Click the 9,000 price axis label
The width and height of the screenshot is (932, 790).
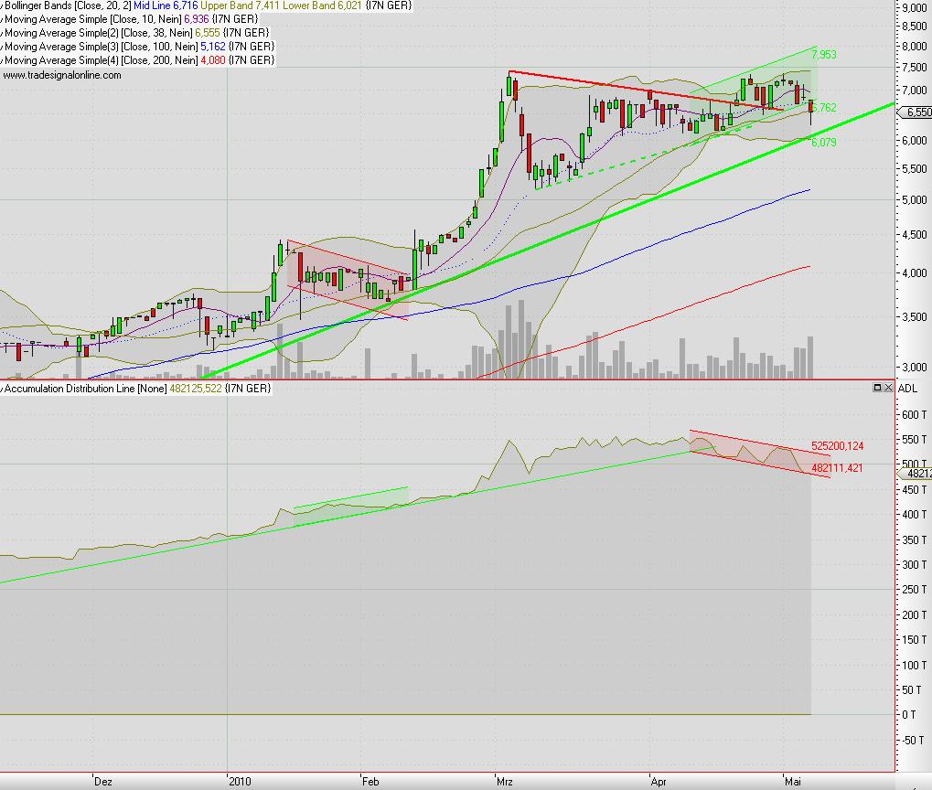(915, 7)
